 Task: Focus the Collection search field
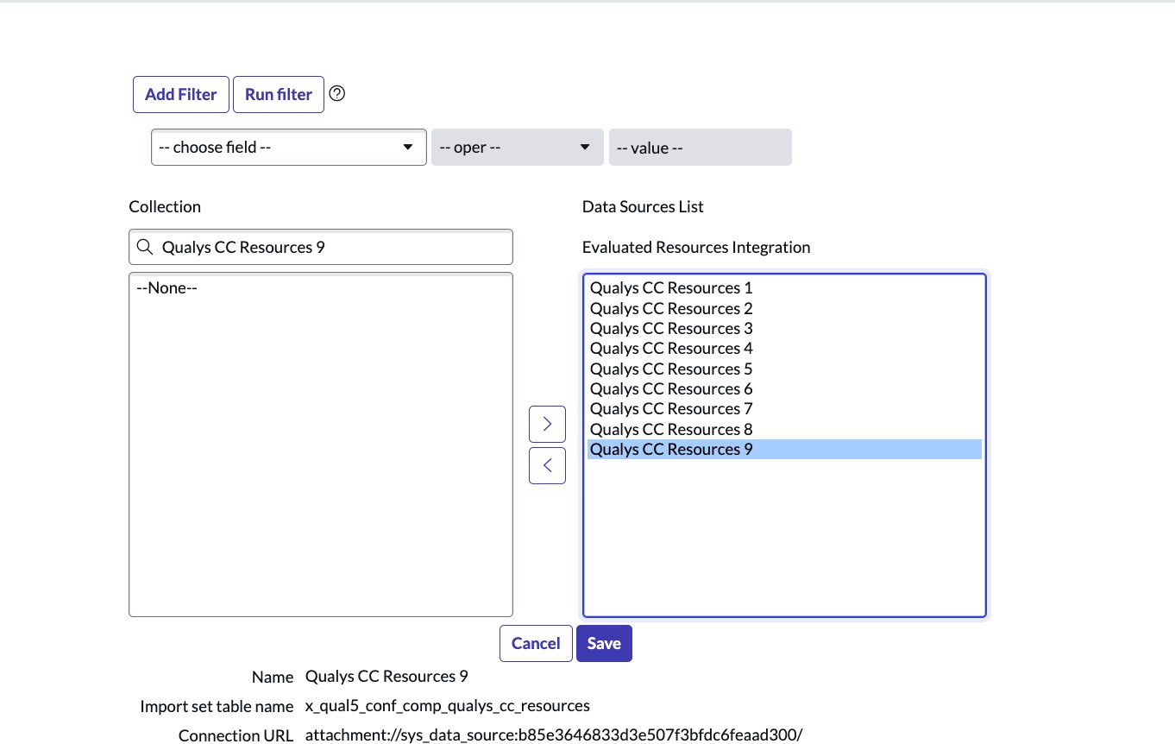click(x=321, y=247)
